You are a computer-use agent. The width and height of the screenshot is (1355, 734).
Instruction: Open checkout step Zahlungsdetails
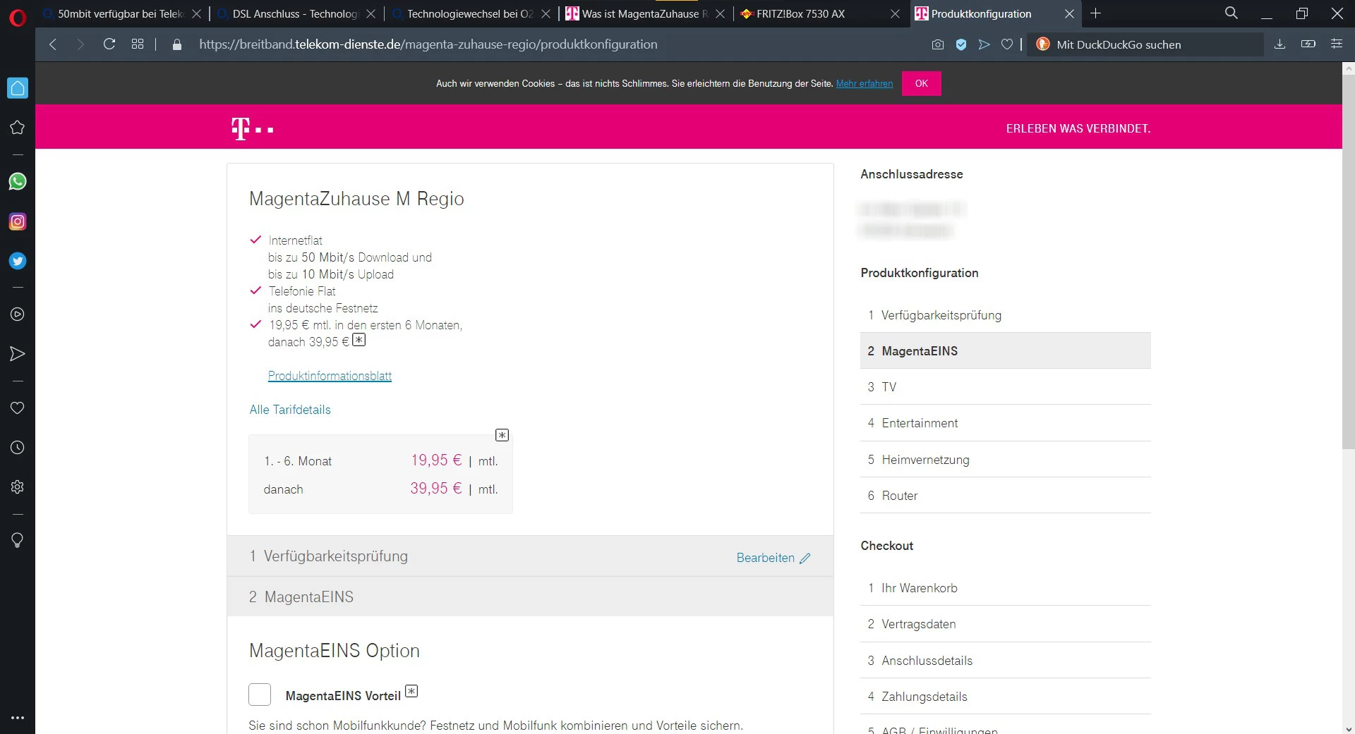1006,697
